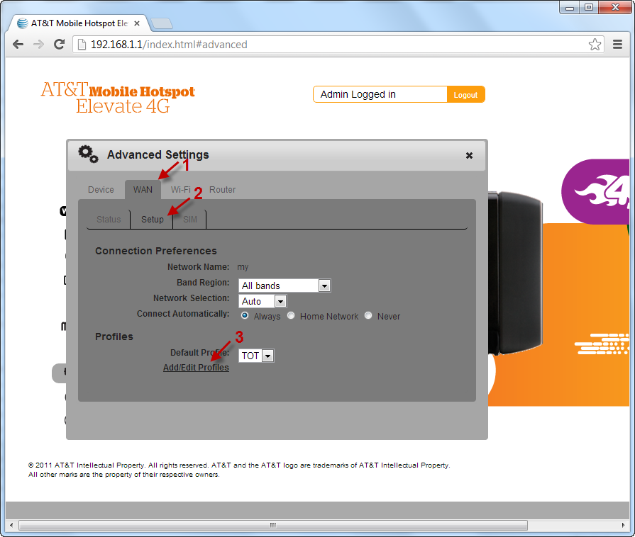635x537 pixels.
Task: Click the Connection Preferences heading
Action: point(156,251)
